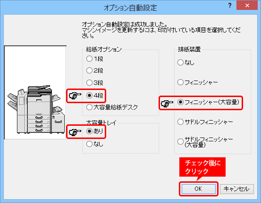Select the フィニッシャー output option

tap(198, 82)
